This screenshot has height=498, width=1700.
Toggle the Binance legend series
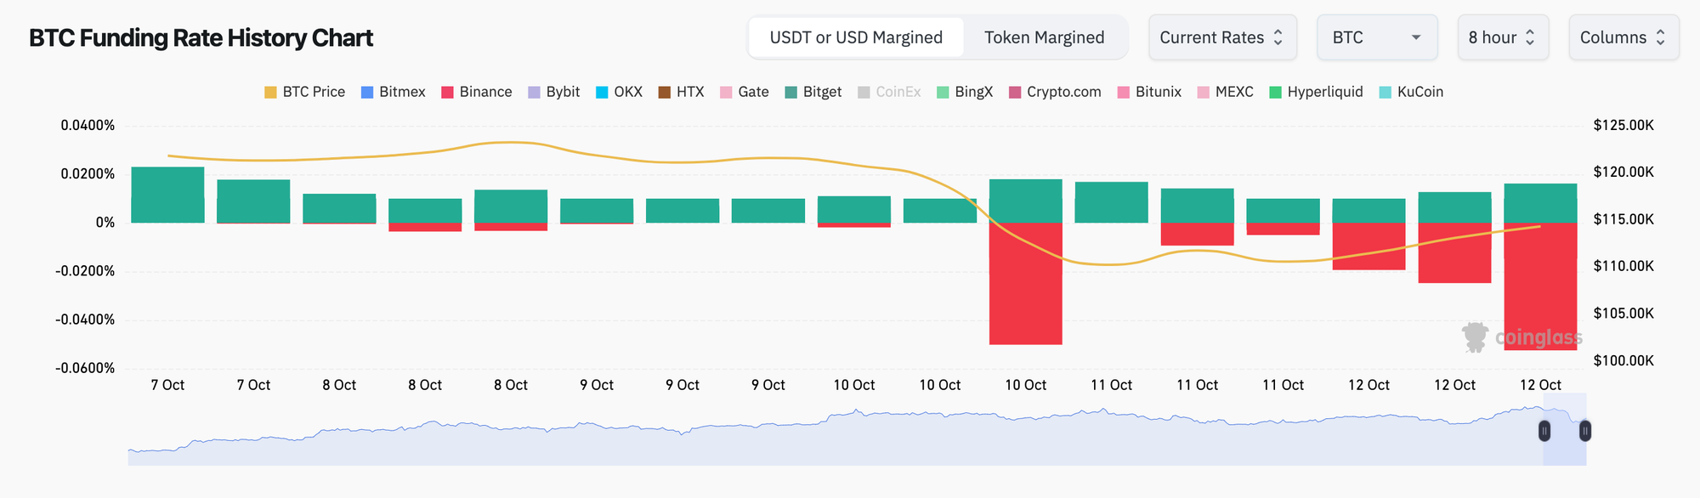pyautogui.click(x=476, y=92)
